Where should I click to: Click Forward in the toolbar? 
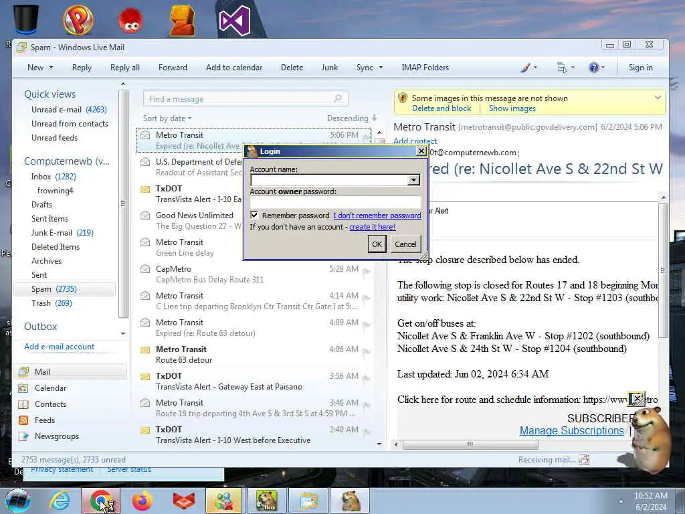[173, 68]
